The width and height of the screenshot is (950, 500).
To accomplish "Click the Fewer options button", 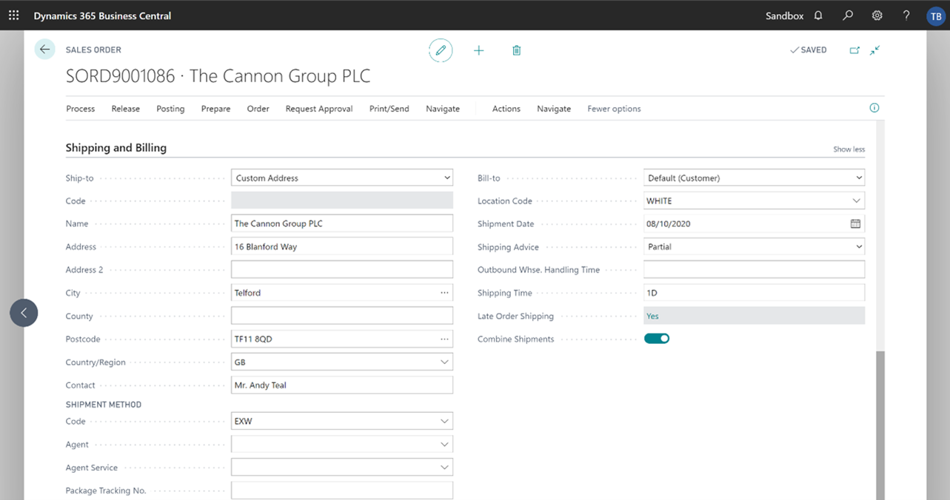I will [614, 109].
